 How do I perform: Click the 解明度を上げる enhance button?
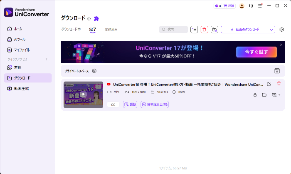pos(155,104)
